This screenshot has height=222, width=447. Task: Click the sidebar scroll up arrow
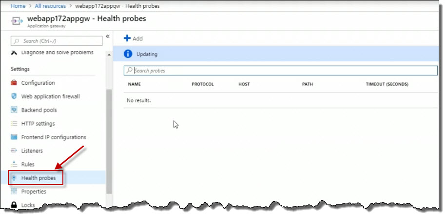point(109,55)
